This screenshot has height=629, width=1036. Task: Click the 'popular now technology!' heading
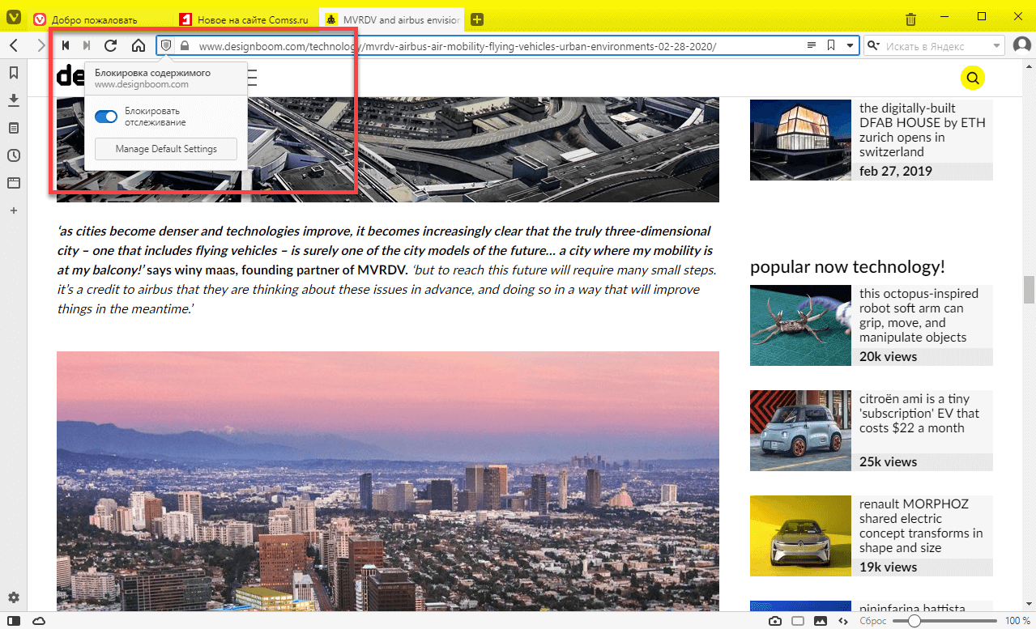click(847, 267)
